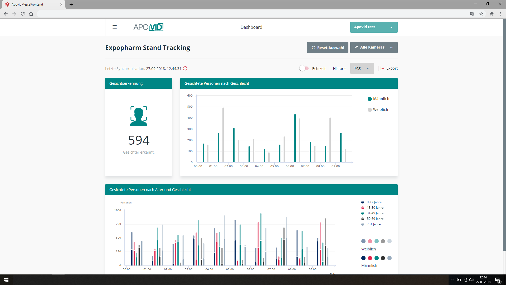The width and height of the screenshot is (506, 285).
Task: Click the Weiblich dark navy color dot
Action: (363, 241)
